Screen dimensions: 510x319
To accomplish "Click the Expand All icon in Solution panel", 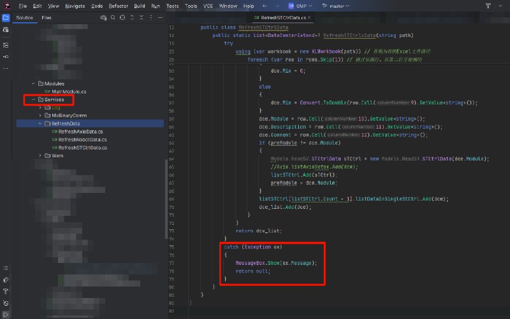I will (x=132, y=18).
